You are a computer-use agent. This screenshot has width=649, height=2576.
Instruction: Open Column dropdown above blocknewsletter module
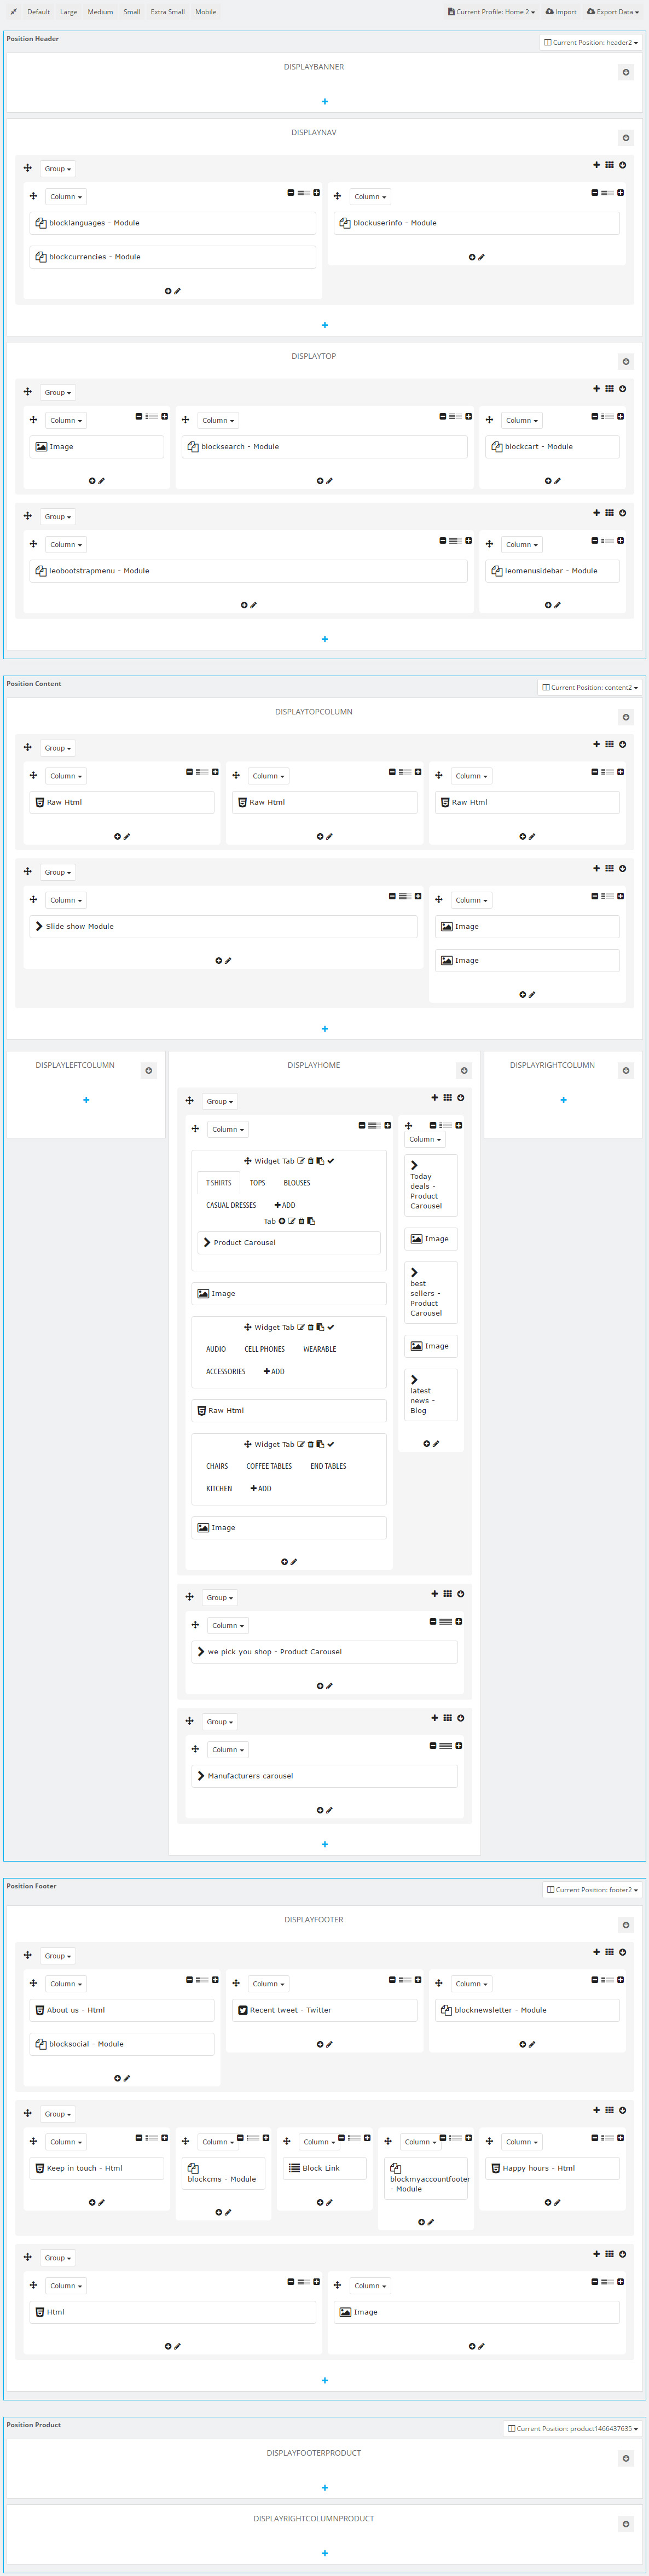[x=471, y=1984]
